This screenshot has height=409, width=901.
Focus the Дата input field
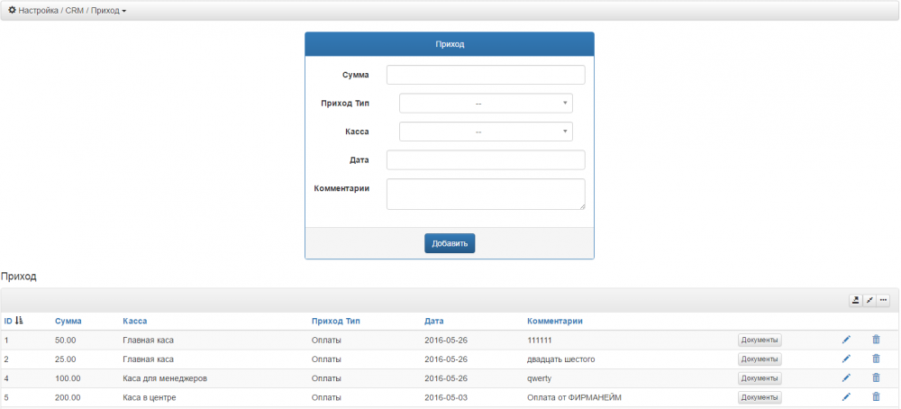[487, 160]
